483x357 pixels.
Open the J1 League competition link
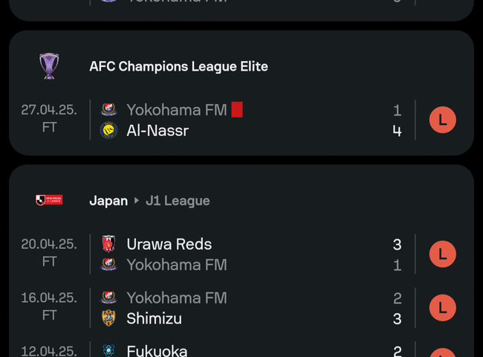click(178, 201)
